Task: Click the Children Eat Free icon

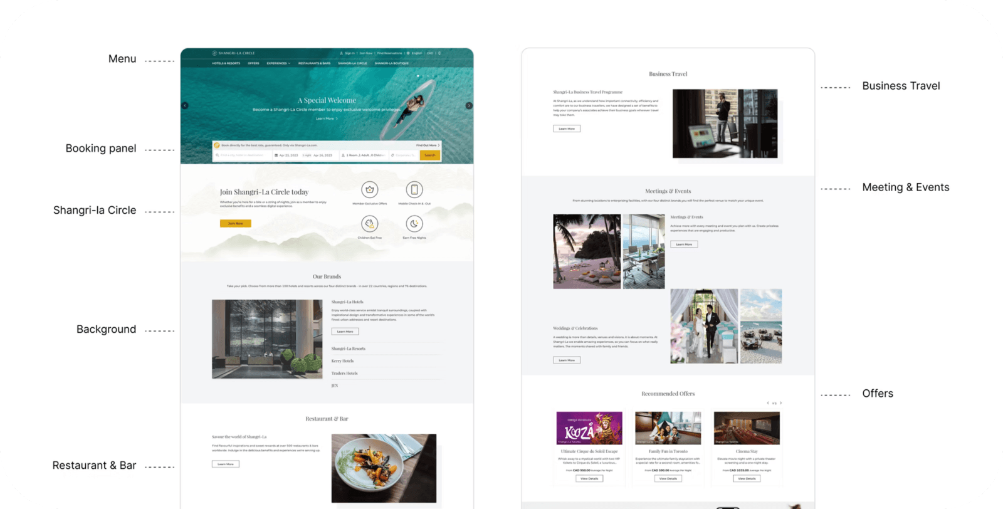Action: point(370,223)
